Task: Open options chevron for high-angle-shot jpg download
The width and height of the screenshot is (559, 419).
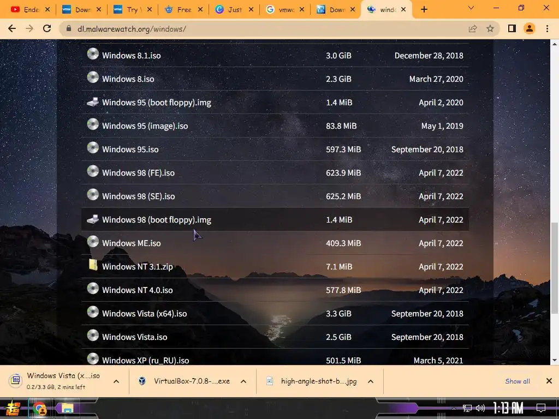Action: [371, 381]
